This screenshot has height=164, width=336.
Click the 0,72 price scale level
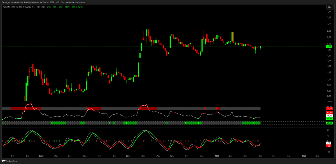click(x=329, y=96)
